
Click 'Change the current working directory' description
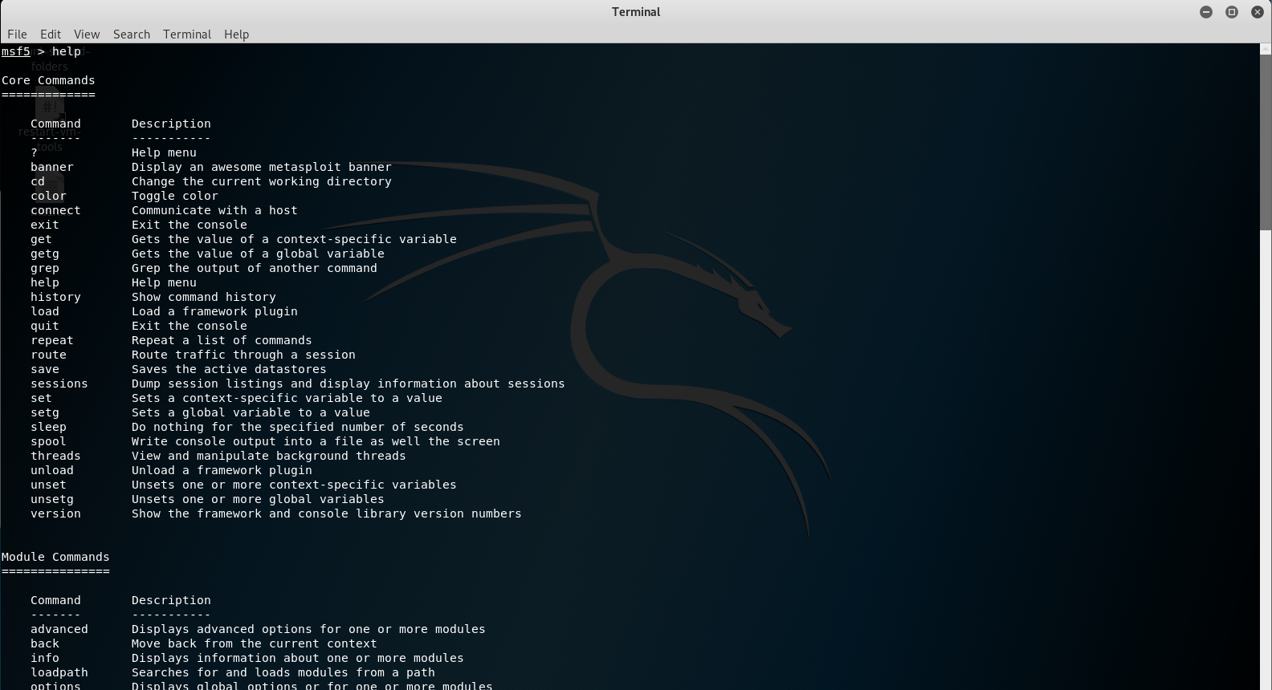tap(262, 181)
